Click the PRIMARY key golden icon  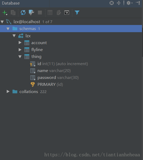point(33,85)
